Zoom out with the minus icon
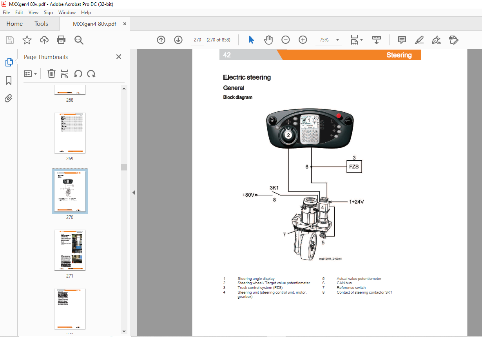Screen dimensions: 482x337 [286, 40]
